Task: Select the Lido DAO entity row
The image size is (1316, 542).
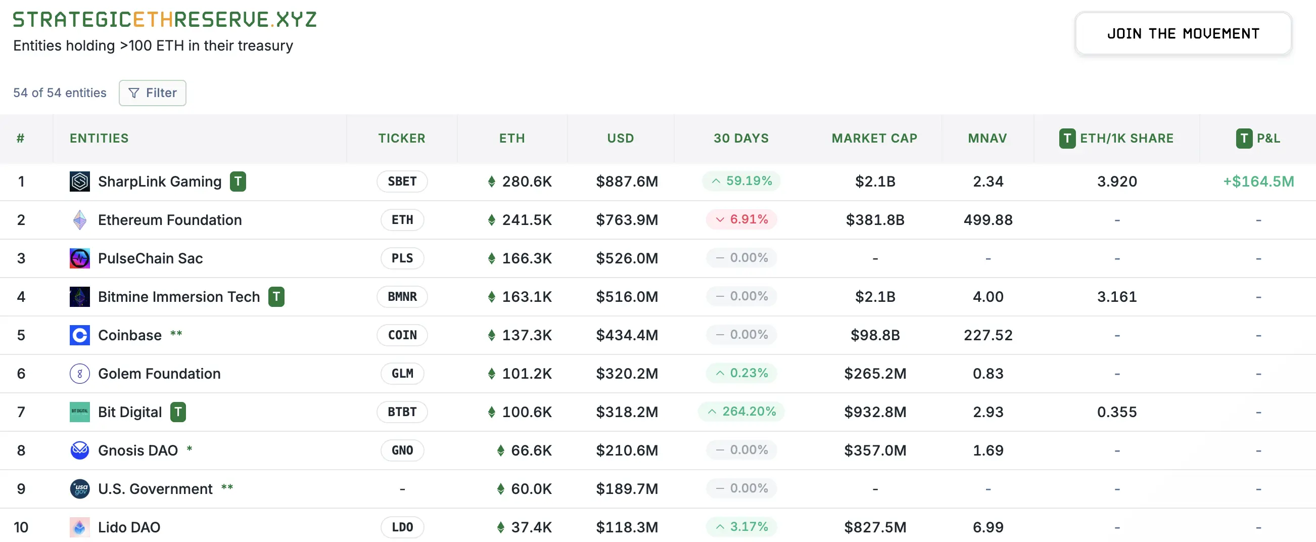Action: pyautogui.click(x=129, y=527)
